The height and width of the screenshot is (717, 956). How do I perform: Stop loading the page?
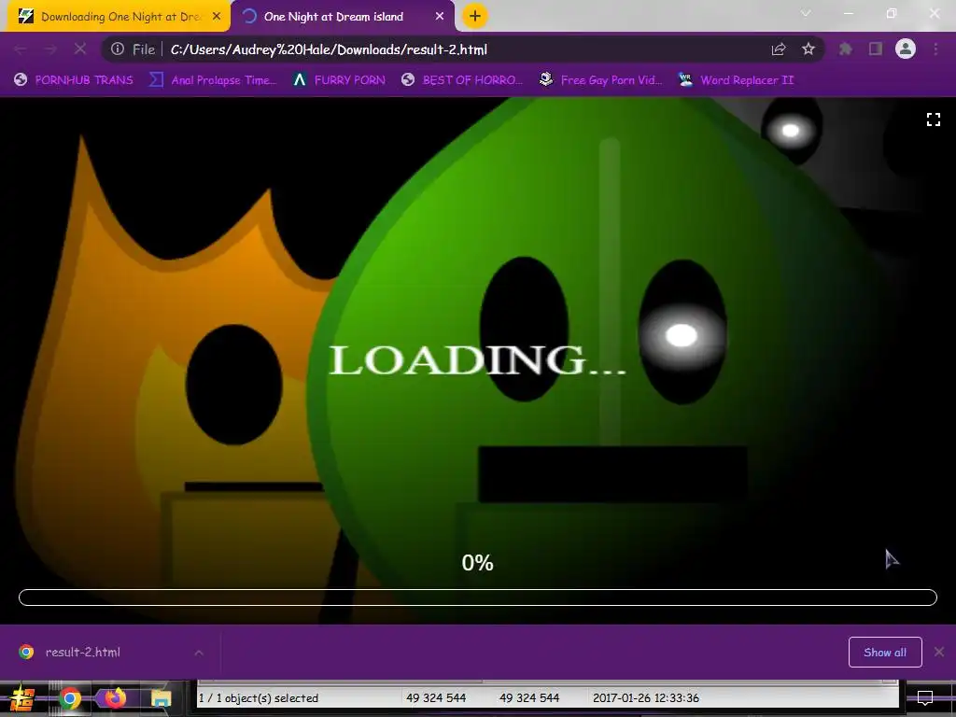[x=80, y=49]
